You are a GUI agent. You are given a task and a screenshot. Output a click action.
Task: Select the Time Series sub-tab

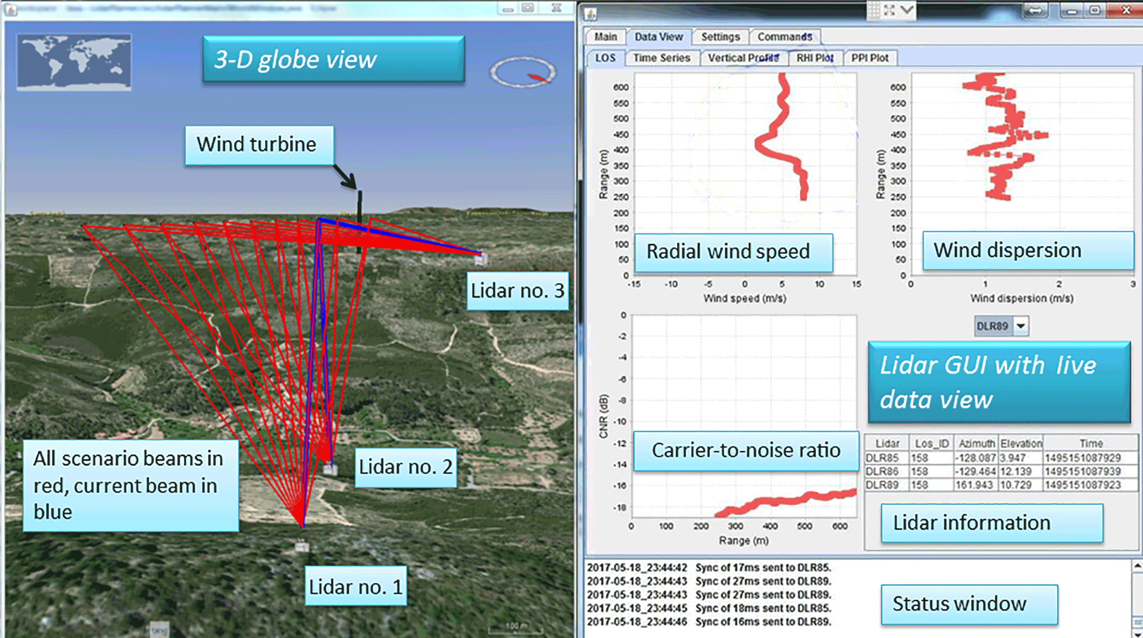pyautogui.click(x=661, y=58)
